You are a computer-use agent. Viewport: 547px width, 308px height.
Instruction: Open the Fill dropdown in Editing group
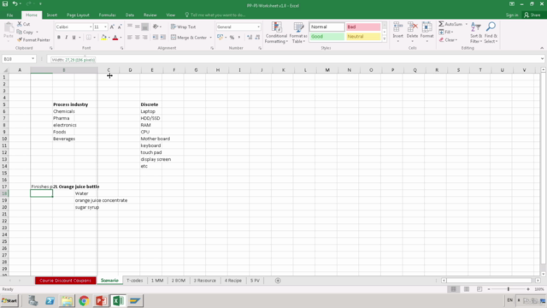pos(448,33)
